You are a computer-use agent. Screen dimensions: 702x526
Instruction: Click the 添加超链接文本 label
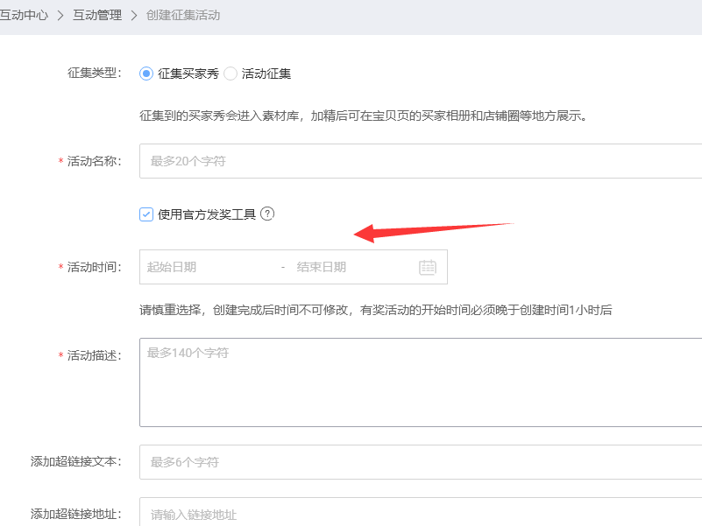76,461
